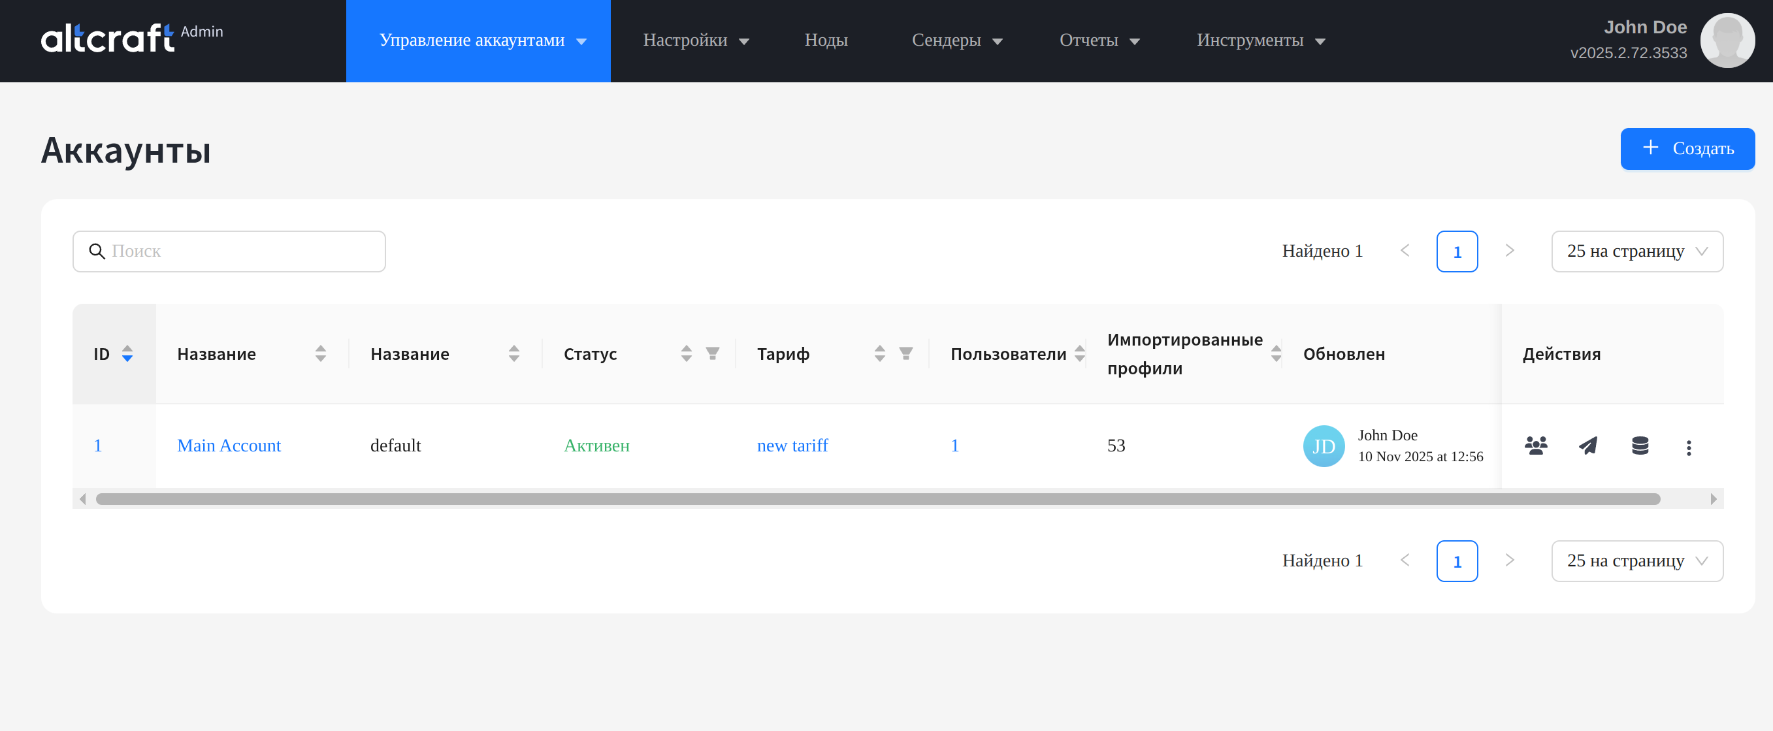Click the JD avatar in Обновлен column
The image size is (1773, 731).
pos(1323,446)
